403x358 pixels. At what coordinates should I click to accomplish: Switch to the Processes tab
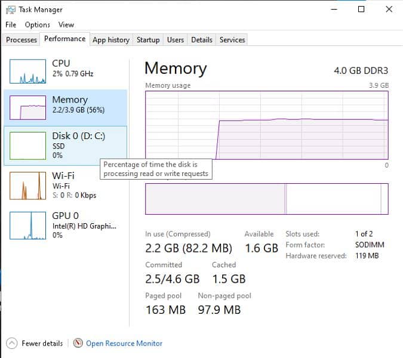click(21, 40)
